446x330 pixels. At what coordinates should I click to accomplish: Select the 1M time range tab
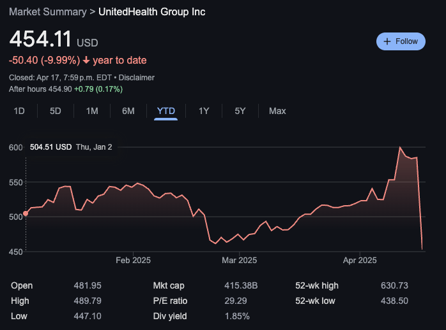click(92, 111)
